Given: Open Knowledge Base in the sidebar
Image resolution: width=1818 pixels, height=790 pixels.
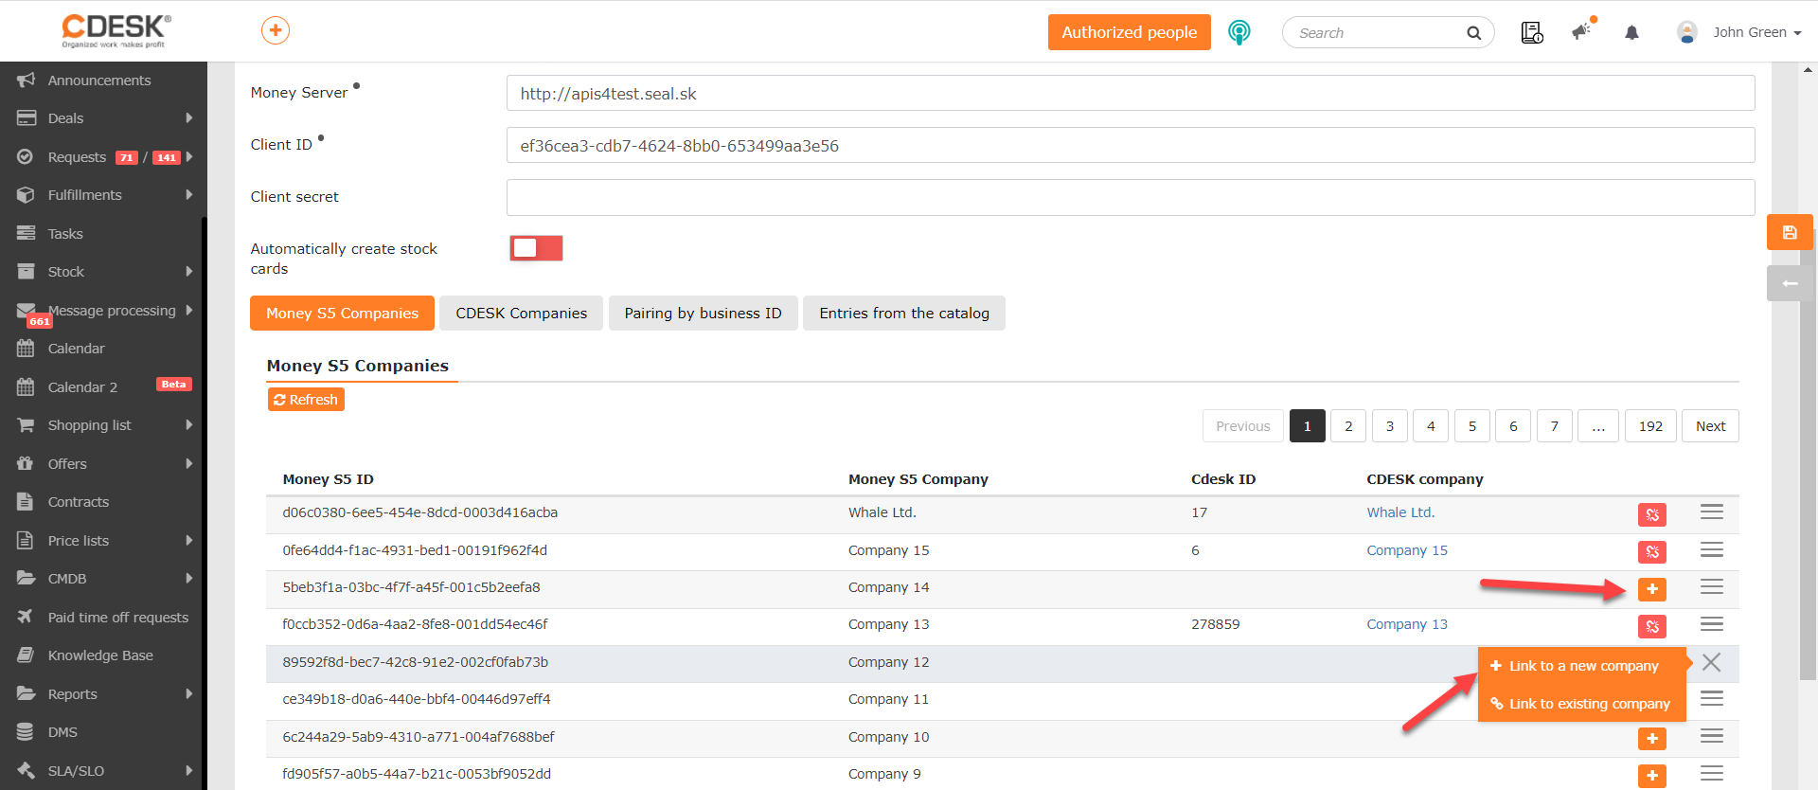Looking at the screenshot, I should [x=102, y=655].
